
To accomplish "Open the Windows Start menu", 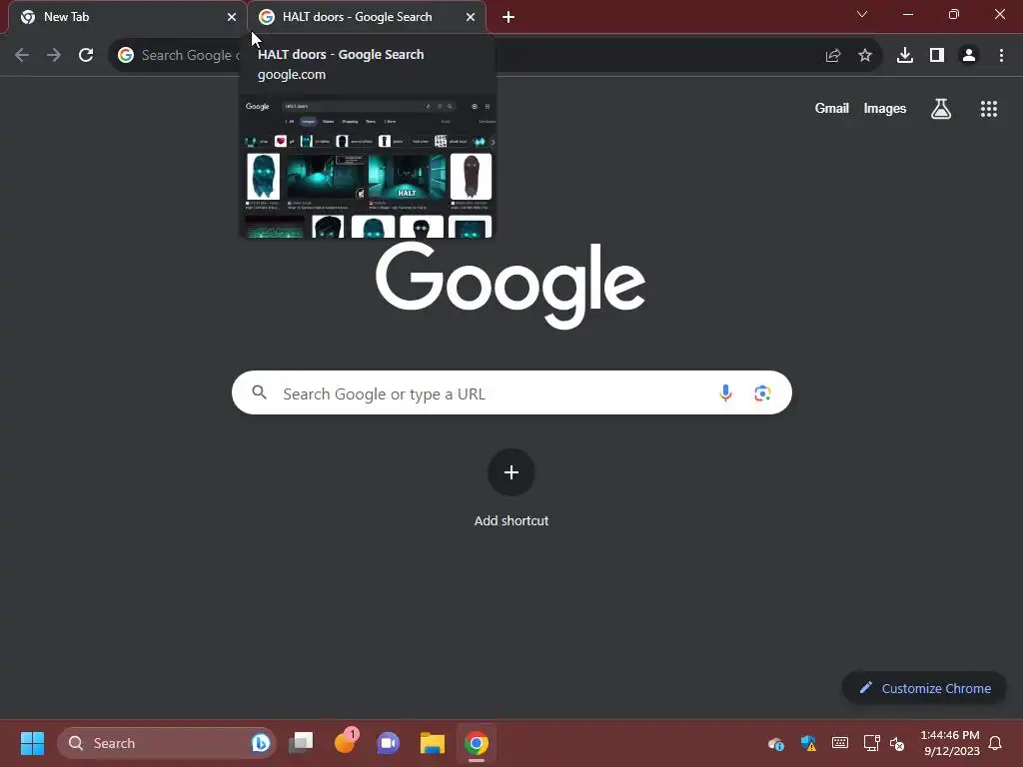I will tap(32, 743).
